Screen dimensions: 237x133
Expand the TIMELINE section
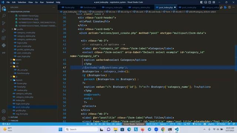pyautogui.click(x=14, y=121)
